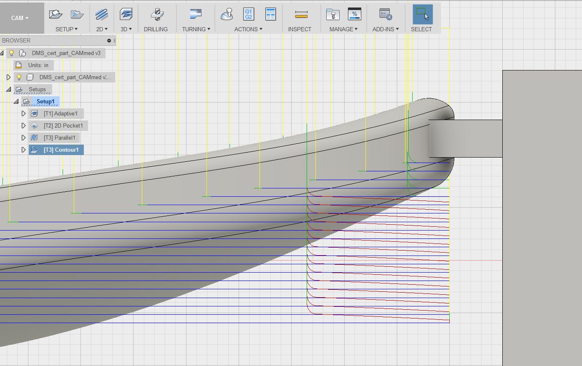The width and height of the screenshot is (582, 366).
Task: Select the Drilling toolpath icon
Action: click(156, 14)
